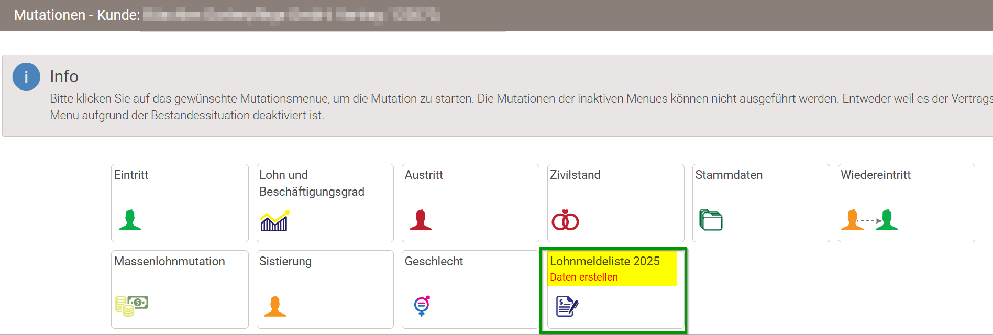Click the Mutationen - Kunde header title
The height and width of the screenshot is (335, 993).
click(x=77, y=15)
